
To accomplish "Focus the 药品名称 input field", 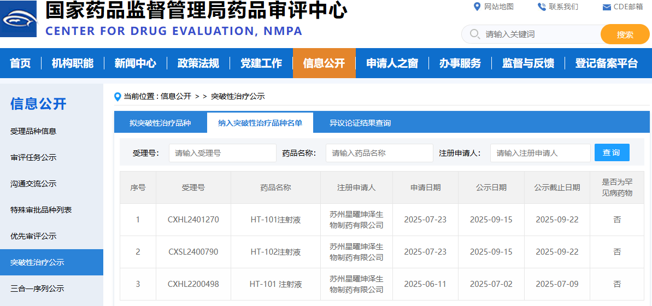I will click(x=379, y=153).
